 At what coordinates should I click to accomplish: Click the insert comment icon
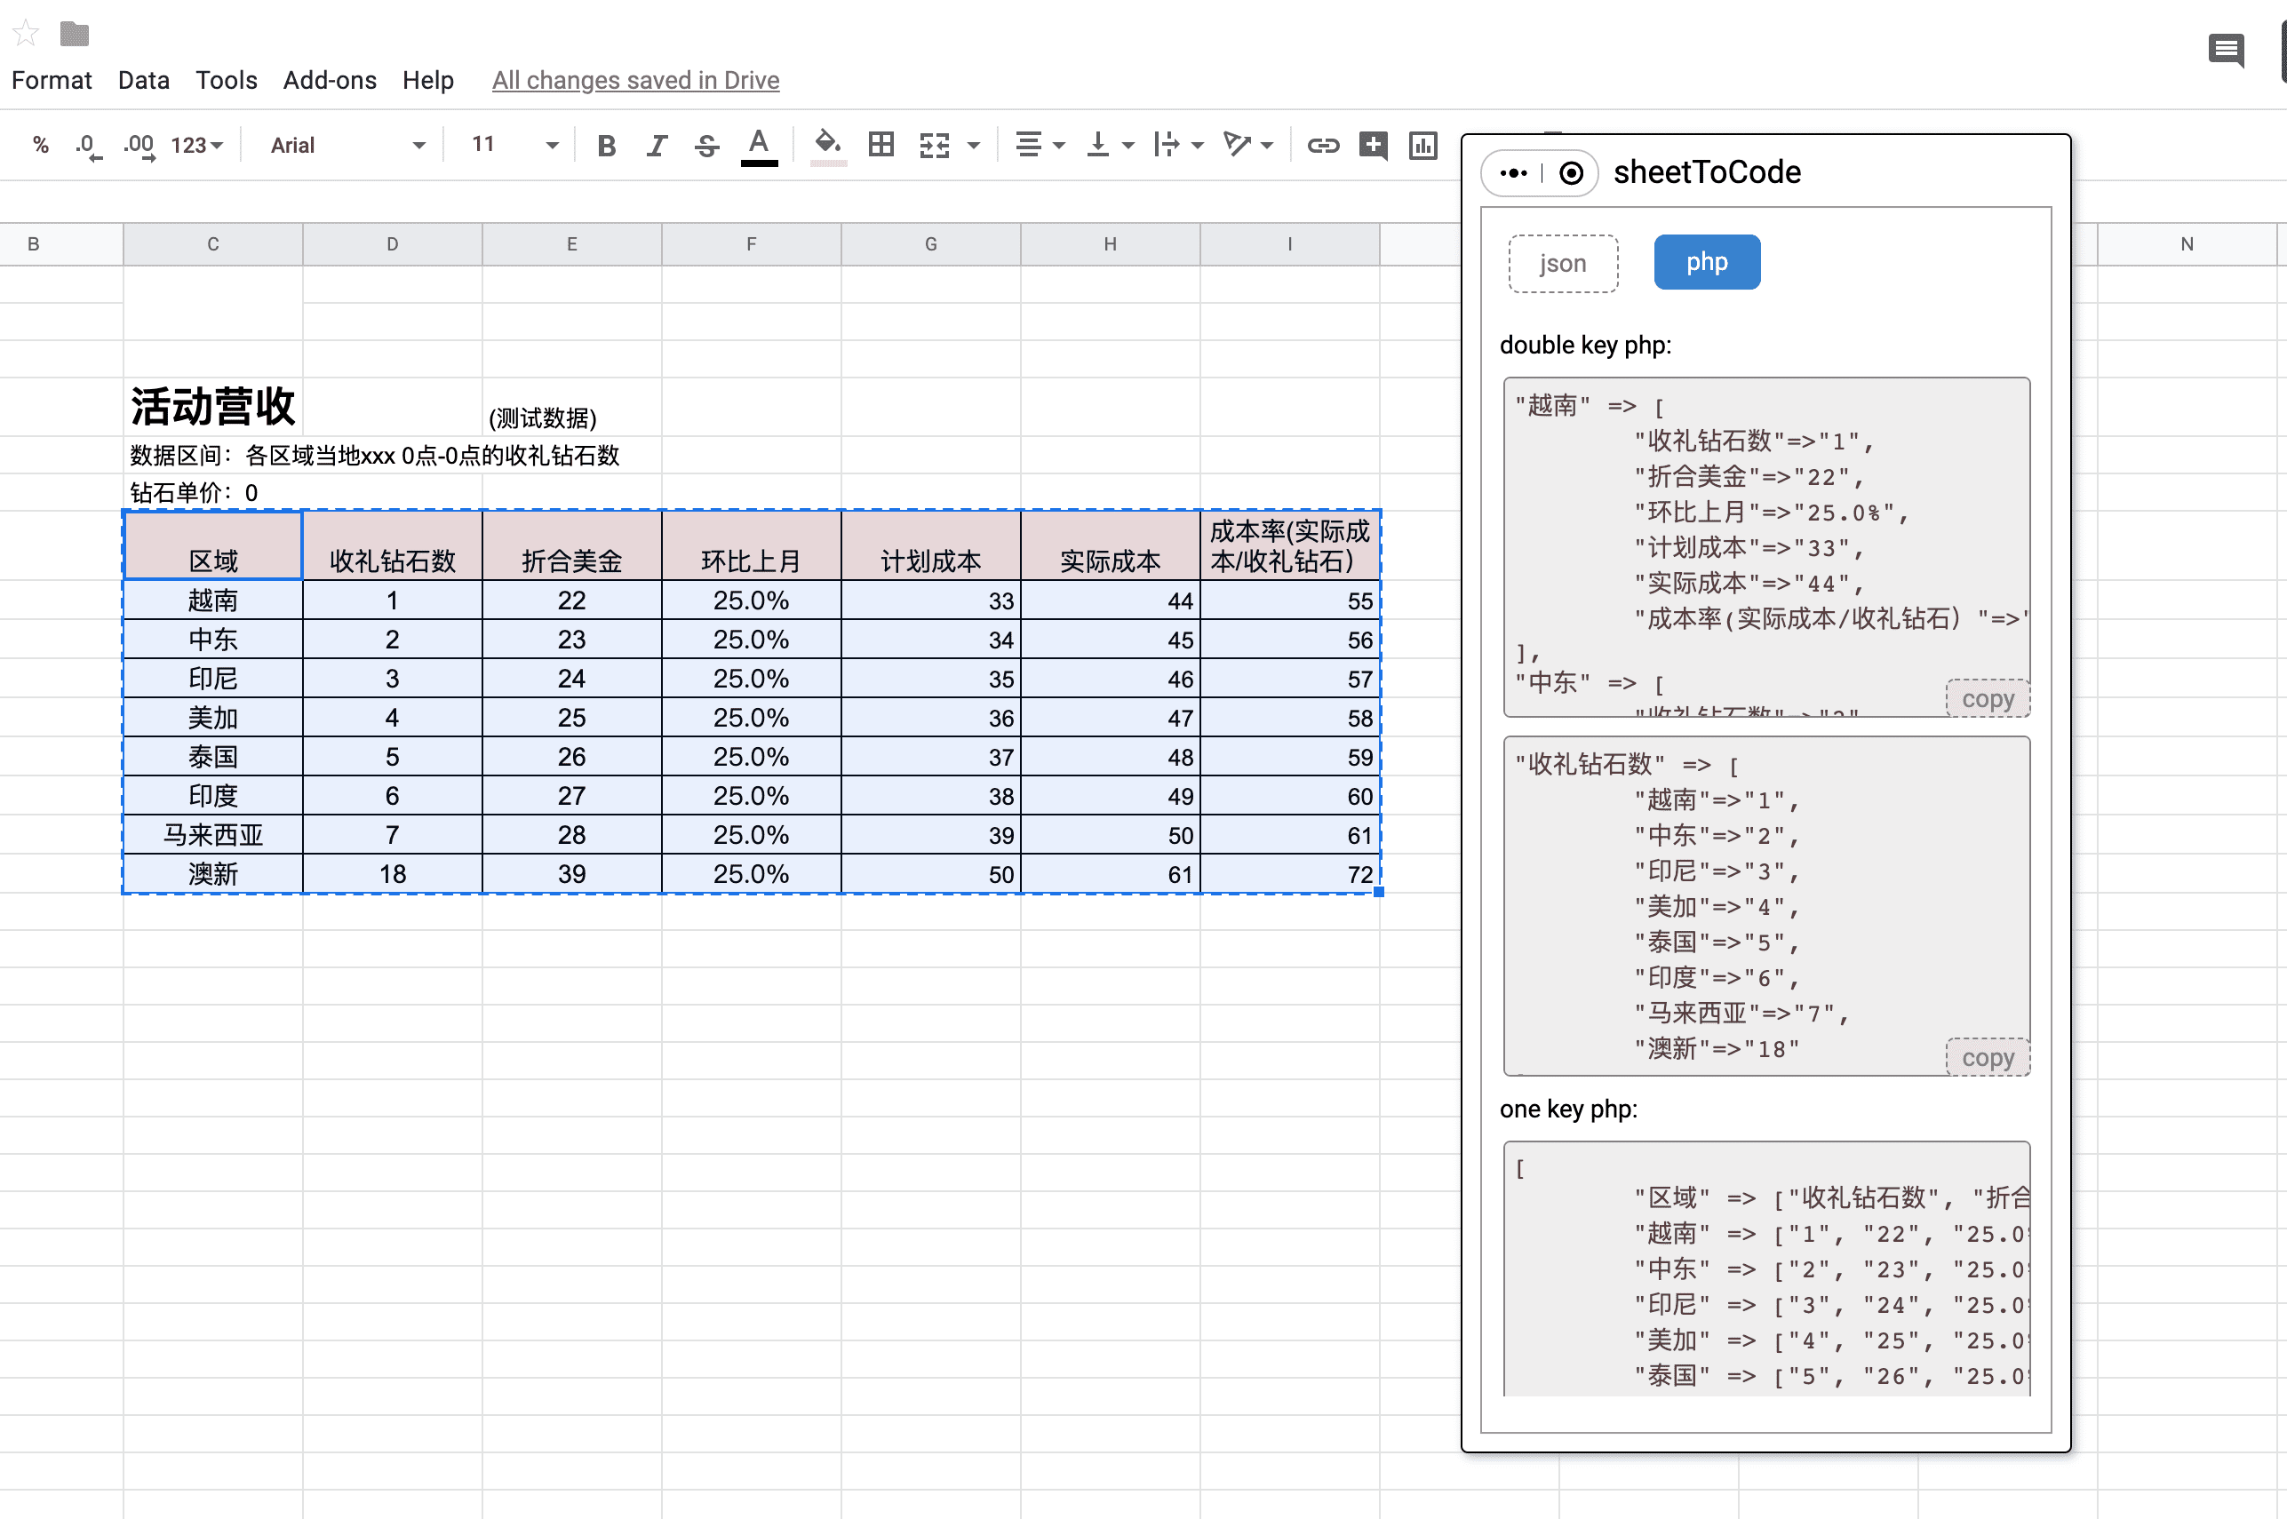click(1373, 146)
